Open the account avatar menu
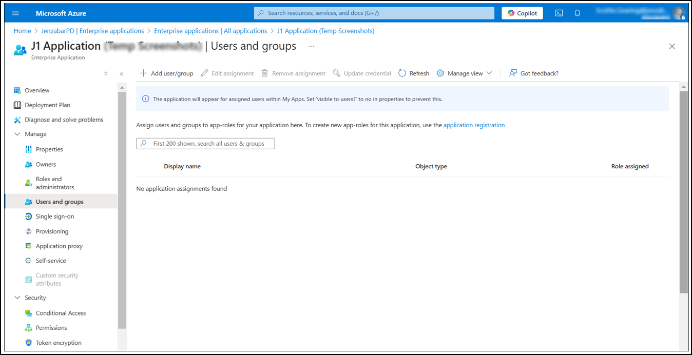The height and width of the screenshot is (355, 692). pyautogui.click(x=679, y=13)
